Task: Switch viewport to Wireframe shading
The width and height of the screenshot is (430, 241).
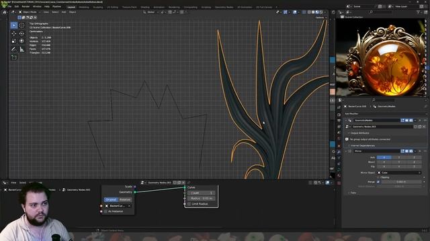Action: click(x=309, y=12)
